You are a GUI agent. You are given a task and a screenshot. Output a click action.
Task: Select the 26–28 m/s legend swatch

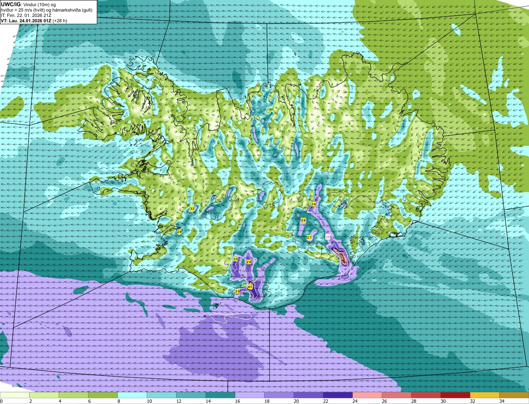coord(396,395)
